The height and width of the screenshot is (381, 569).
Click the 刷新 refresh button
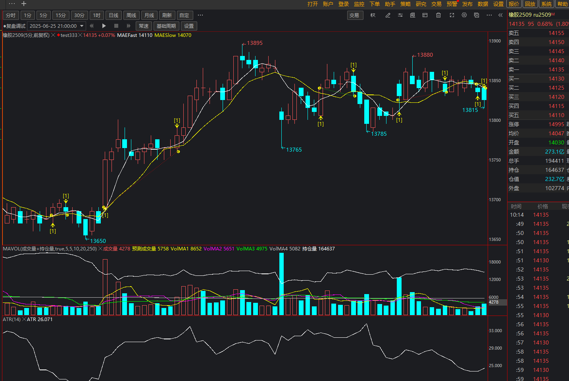pyautogui.click(x=167, y=15)
